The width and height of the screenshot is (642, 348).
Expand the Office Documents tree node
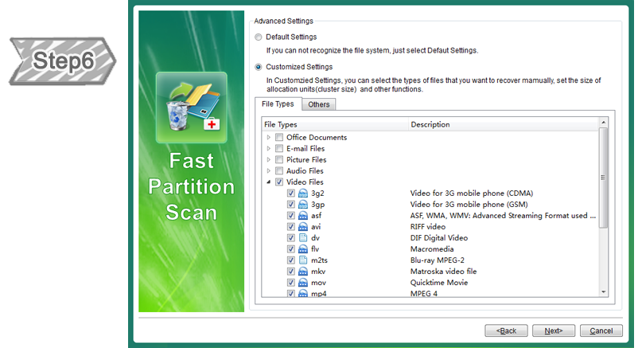269,138
